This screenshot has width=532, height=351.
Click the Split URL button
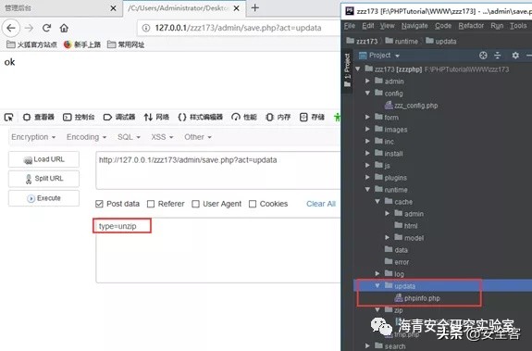pyautogui.click(x=43, y=179)
